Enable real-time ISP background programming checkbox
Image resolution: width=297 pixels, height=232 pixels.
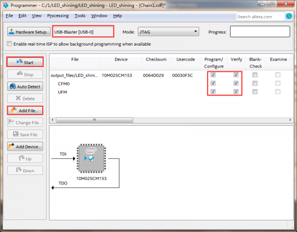tap(9, 44)
